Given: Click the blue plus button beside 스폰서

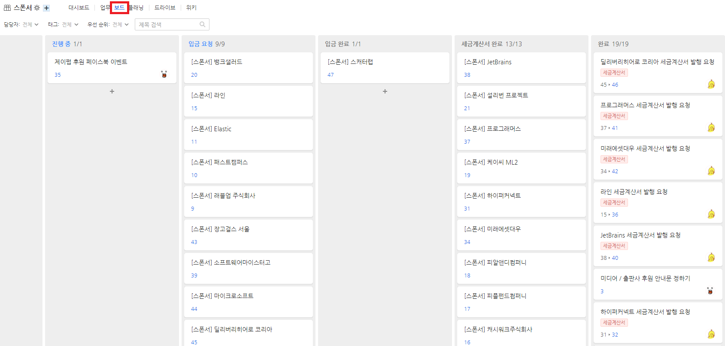Looking at the screenshot, I should coord(46,8).
